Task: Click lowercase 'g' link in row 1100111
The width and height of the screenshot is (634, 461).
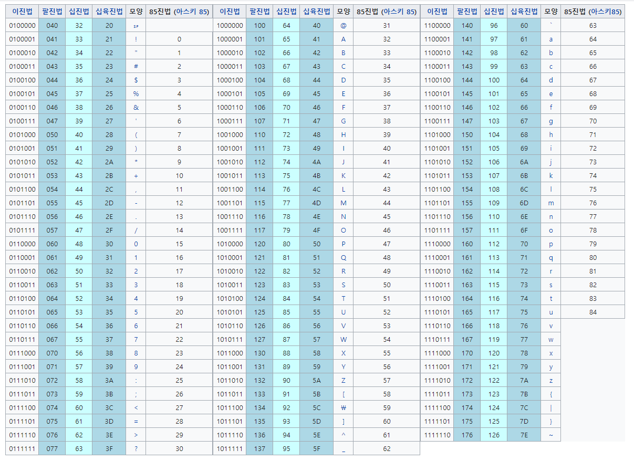Action: pos(551,121)
